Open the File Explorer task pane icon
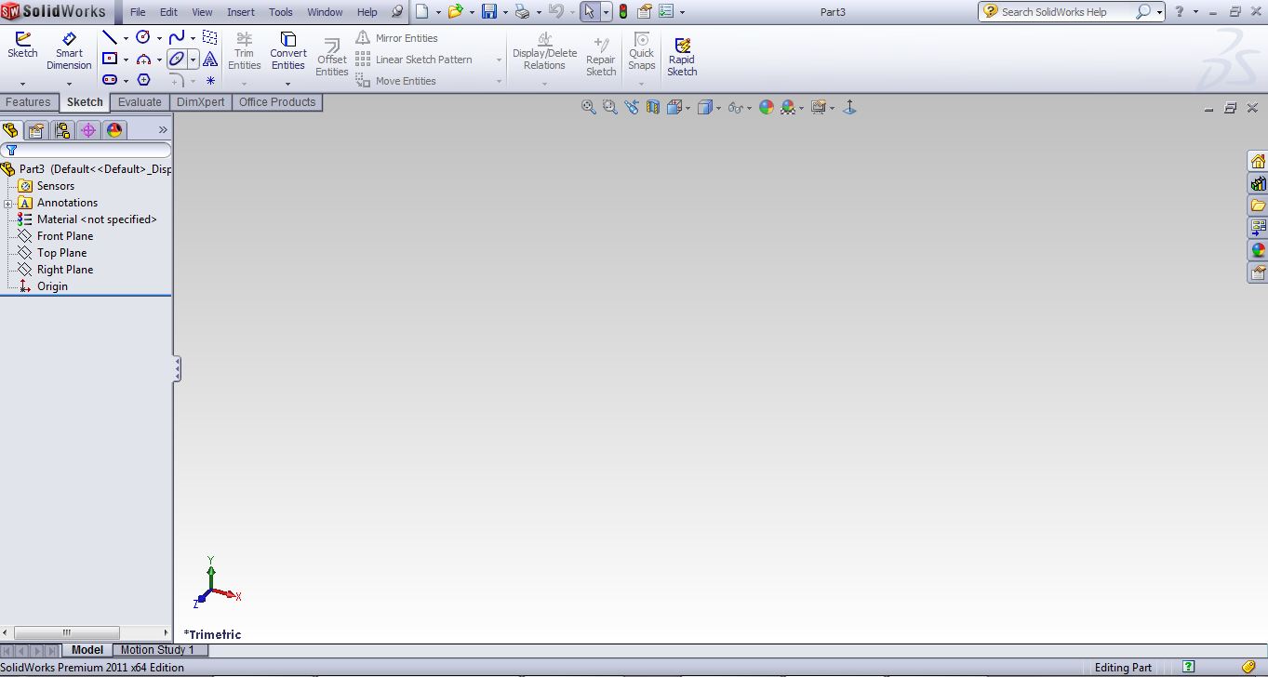The width and height of the screenshot is (1268, 677). coord(1258,206)
